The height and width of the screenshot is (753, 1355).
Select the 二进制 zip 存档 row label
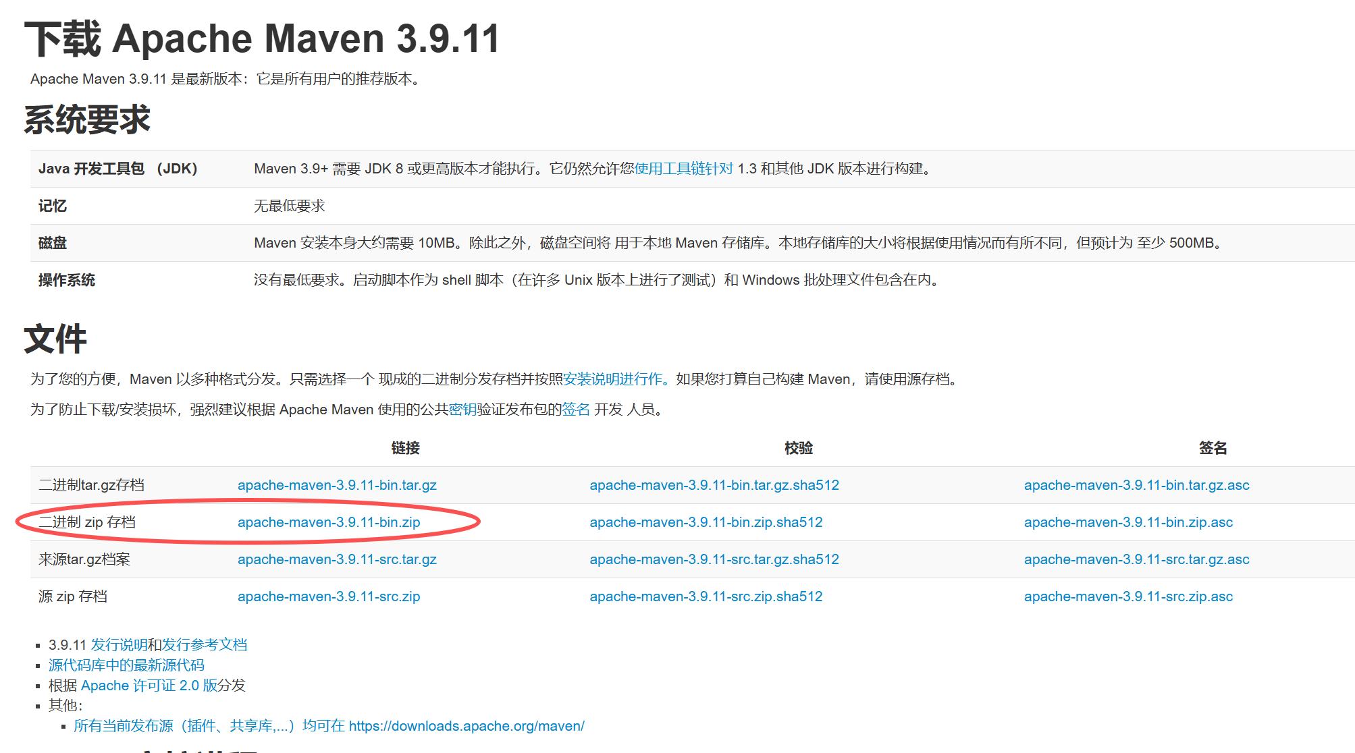coord(87,522)
